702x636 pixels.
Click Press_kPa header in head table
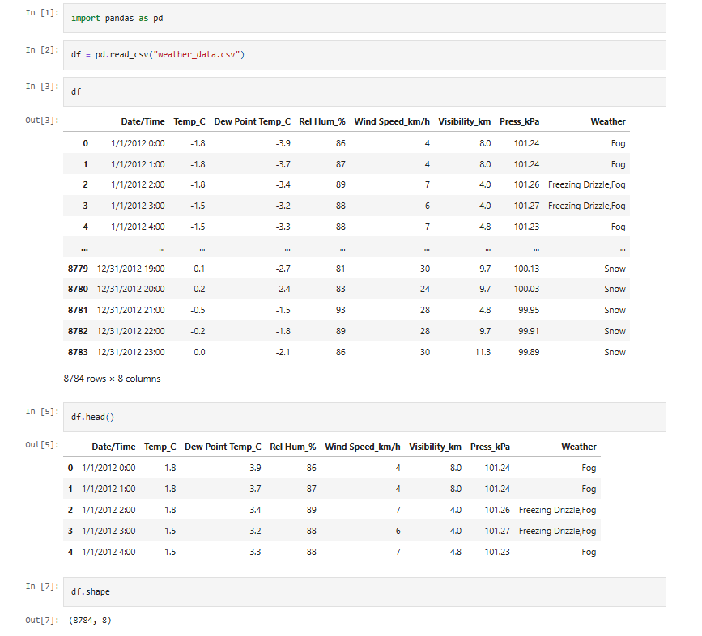click(x=490, y=447)
